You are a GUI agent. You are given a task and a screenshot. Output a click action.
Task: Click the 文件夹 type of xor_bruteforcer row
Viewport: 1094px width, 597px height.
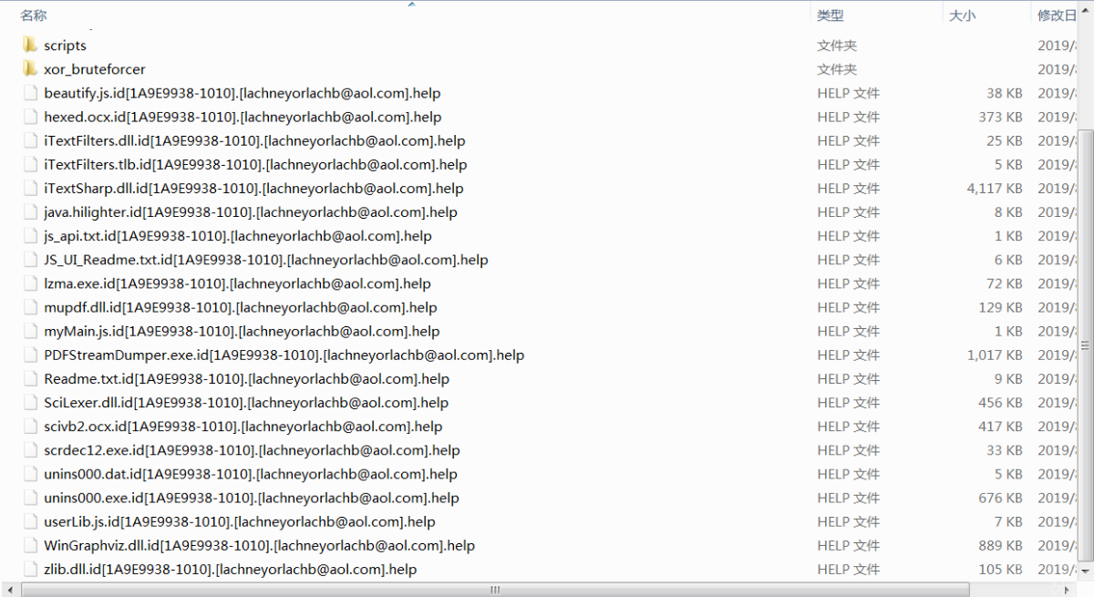point(837,69)
